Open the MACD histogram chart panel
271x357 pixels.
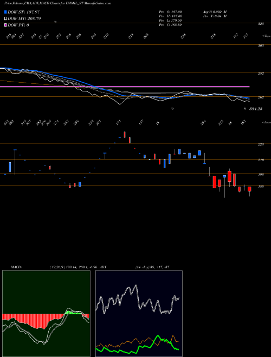46,314
